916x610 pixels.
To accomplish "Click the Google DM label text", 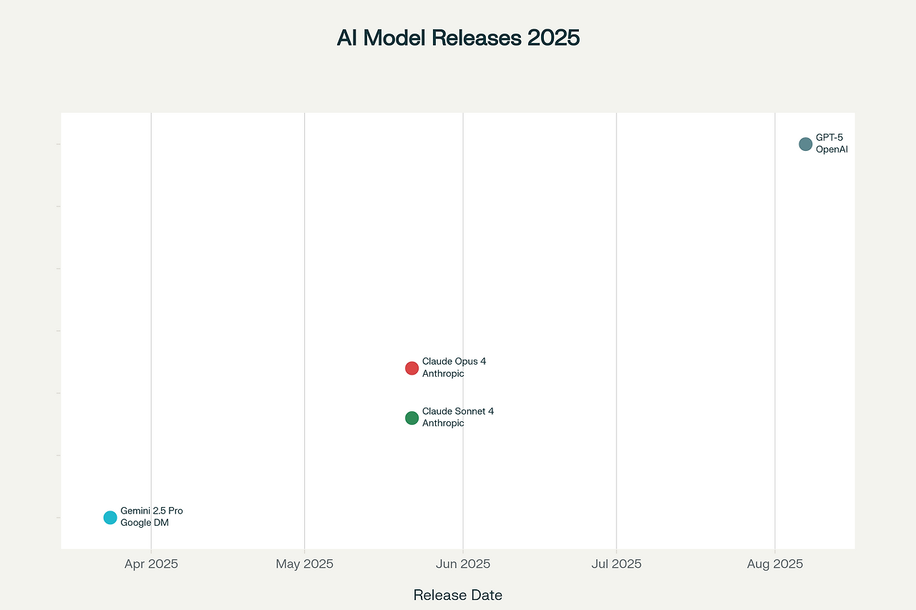I will click(145, 523).
